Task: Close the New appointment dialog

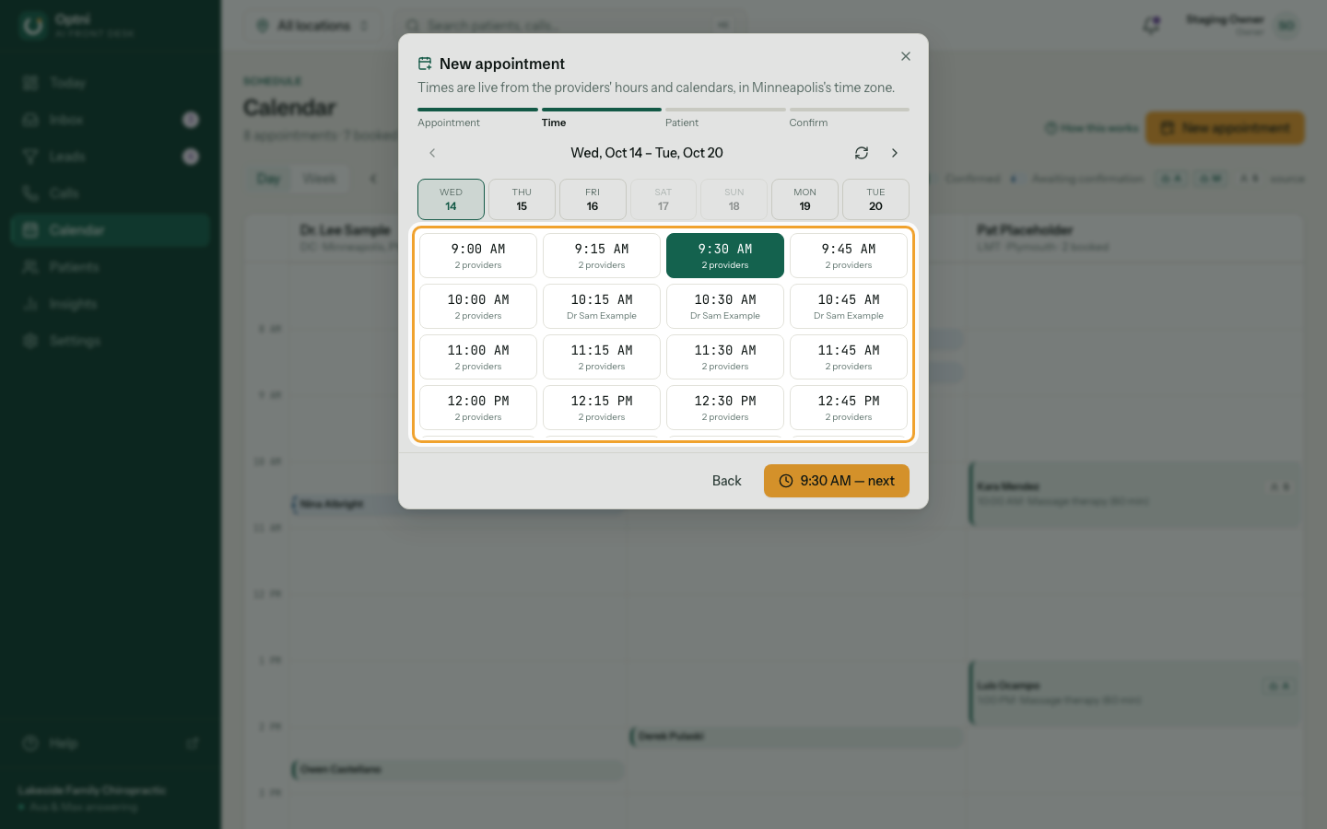Action: (x=906, y=56)
